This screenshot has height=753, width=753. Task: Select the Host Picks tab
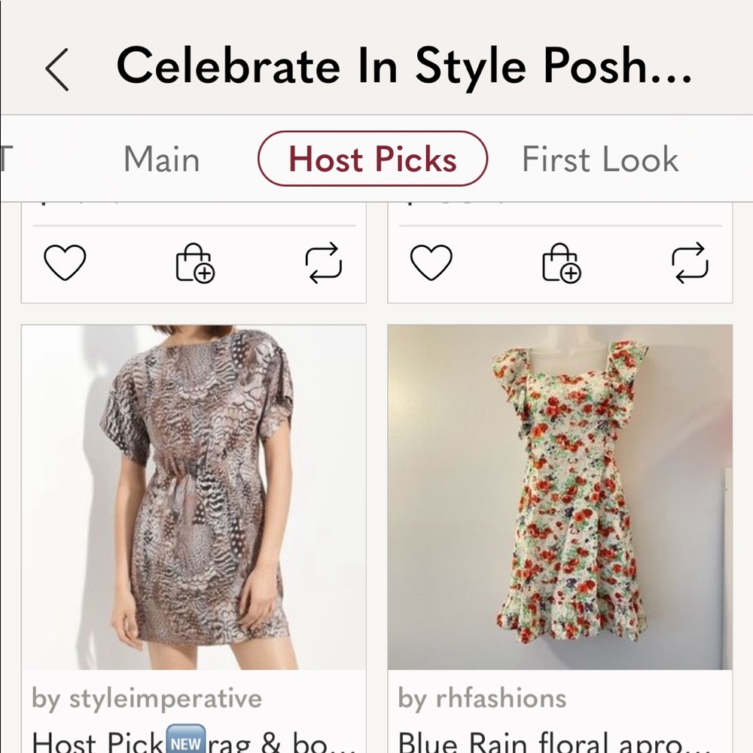click(373, 159)
